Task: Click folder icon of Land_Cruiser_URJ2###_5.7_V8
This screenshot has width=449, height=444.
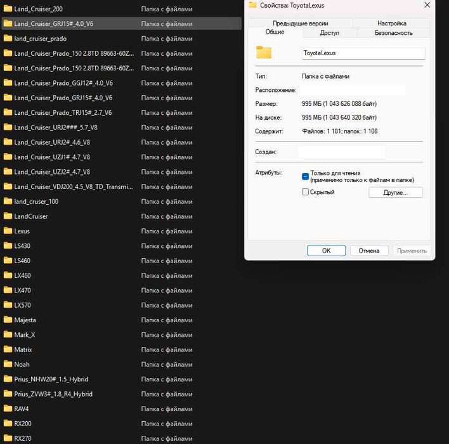Action: click(8, 127)
